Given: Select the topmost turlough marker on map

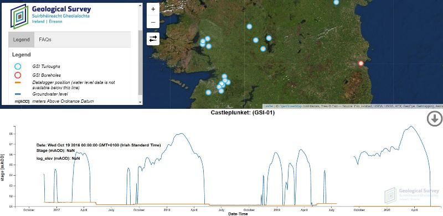Looking at the screenshot, I should coord(336,2).
